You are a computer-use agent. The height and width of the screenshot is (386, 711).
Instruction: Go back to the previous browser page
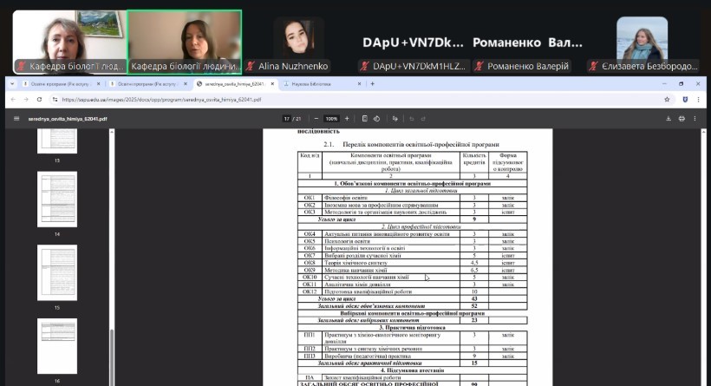(11, 100)
